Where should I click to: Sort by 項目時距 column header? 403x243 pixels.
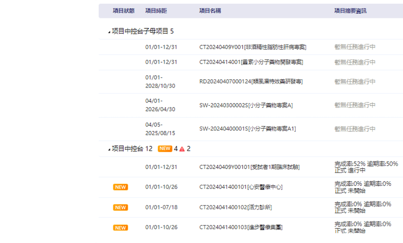156,11
